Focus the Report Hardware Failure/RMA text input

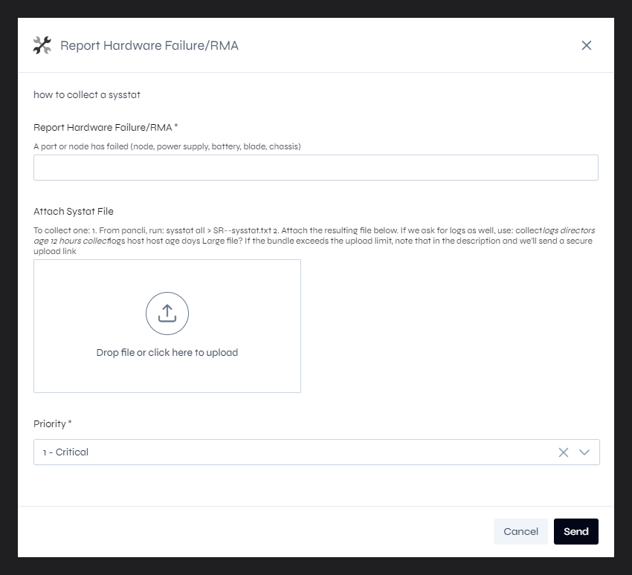pos(316,167)
